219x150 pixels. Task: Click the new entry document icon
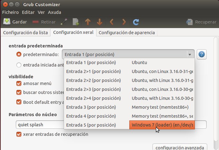click(76, 22)
